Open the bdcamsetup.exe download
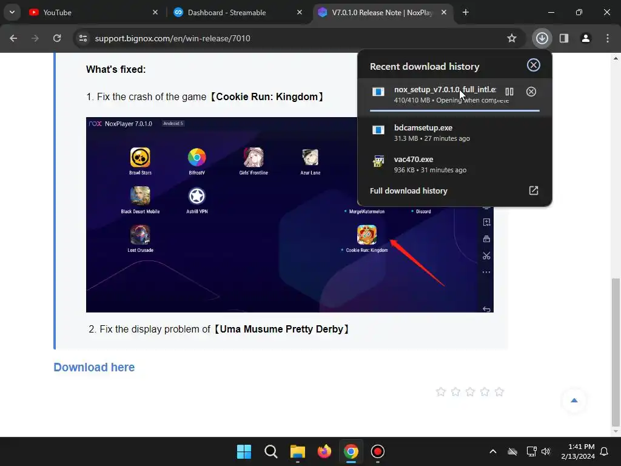 455,133
